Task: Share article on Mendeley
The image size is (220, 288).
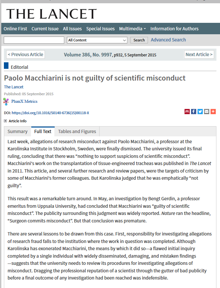Action: click(x=187, y=112)
